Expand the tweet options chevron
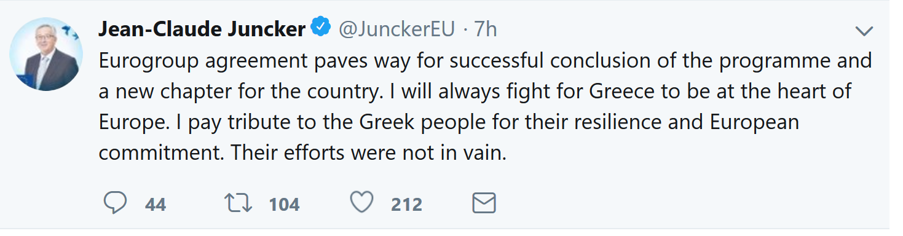Viewport: 903px width, 236px height. (864, 31)
